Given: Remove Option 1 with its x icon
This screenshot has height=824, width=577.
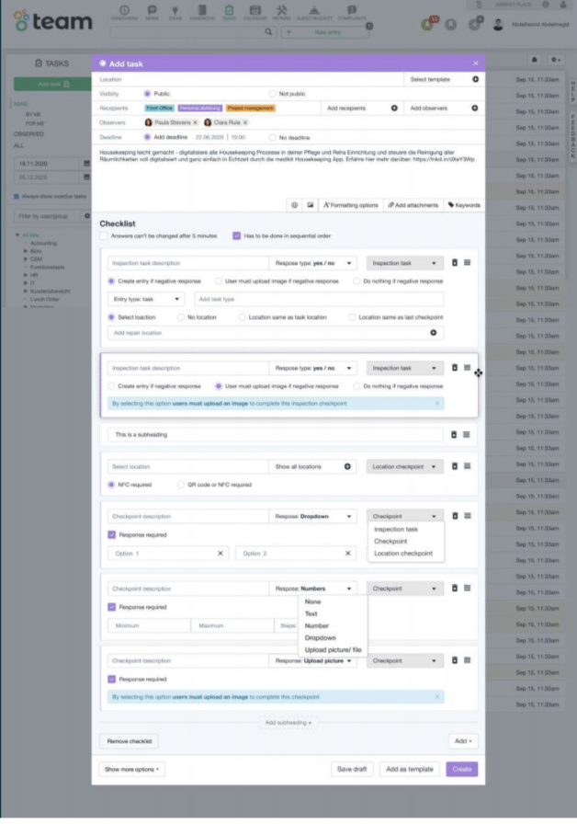Looking at the screenshot, I should (x=221, y=554).
